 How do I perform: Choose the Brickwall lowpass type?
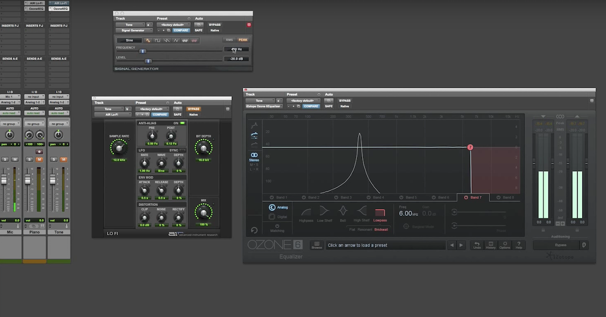(381, 229)
